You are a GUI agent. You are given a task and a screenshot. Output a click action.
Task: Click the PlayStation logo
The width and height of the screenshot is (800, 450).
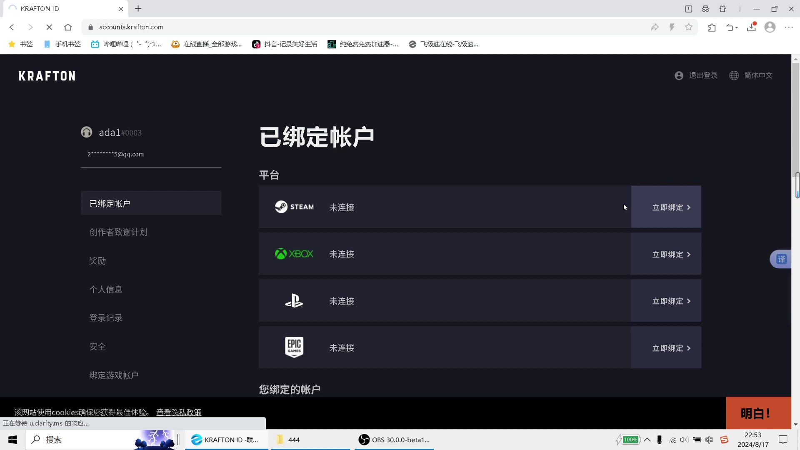point(294,301)
